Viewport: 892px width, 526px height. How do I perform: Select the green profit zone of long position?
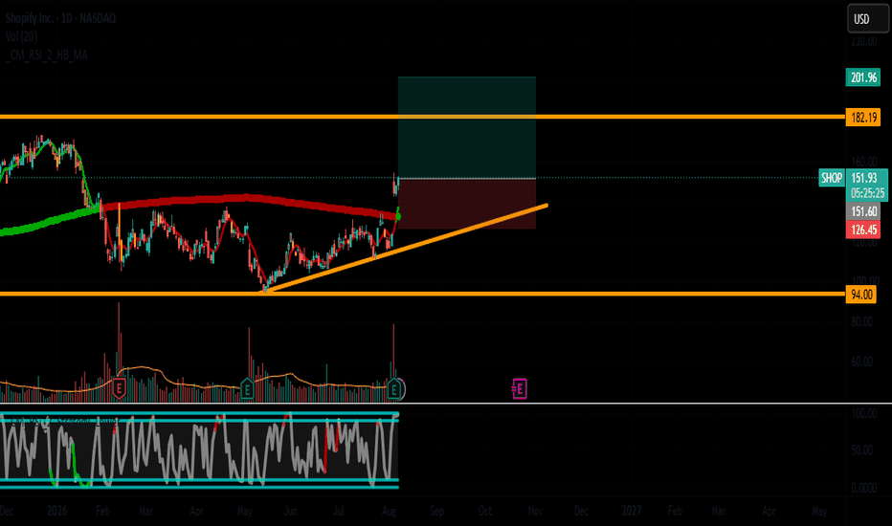pyautogui.click(x=466, y=127)
